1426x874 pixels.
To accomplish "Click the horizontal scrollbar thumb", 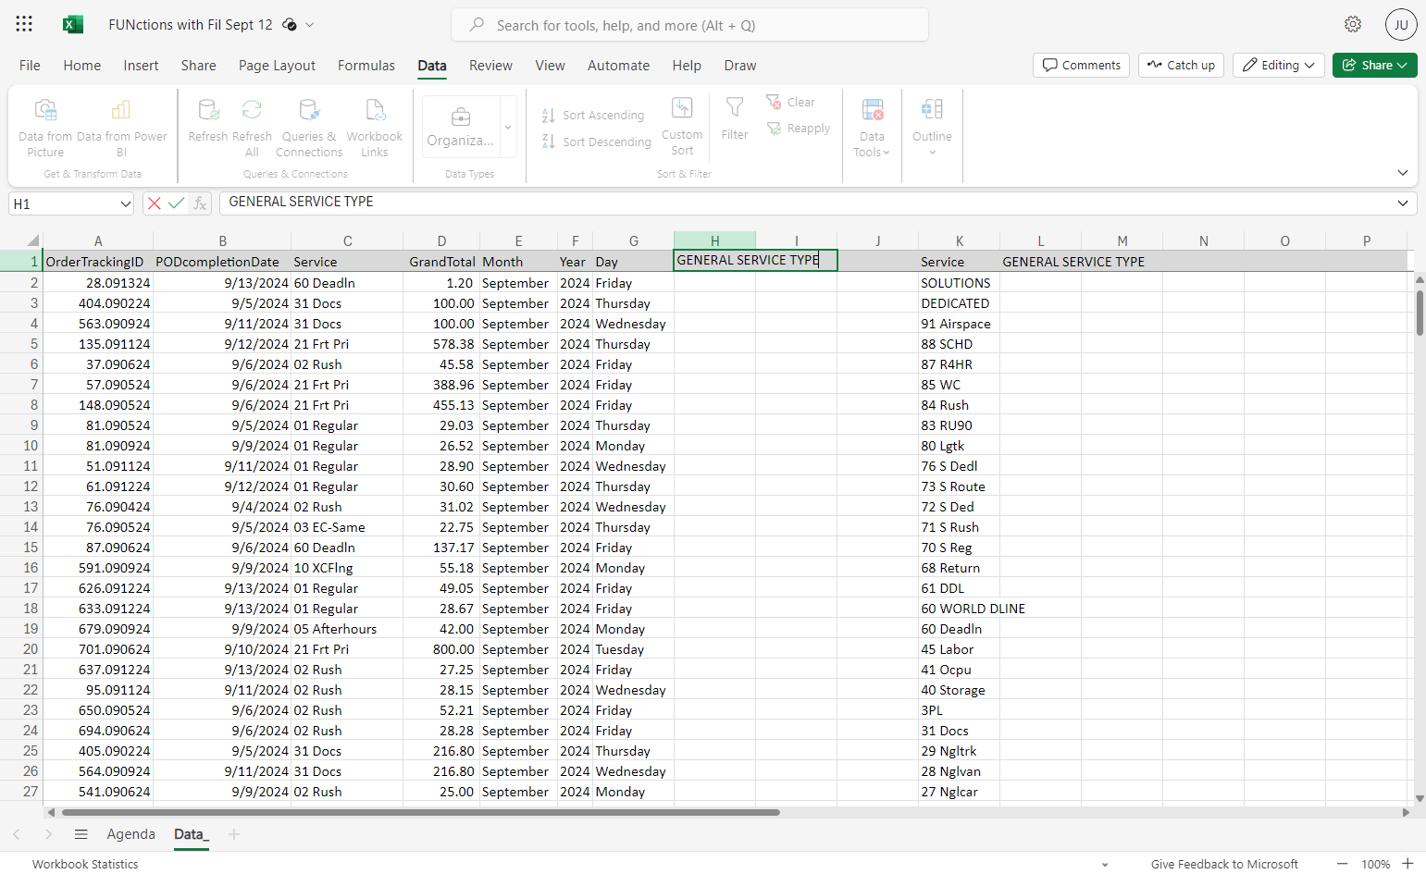I will pyautogui.click(x=421, y=812).
